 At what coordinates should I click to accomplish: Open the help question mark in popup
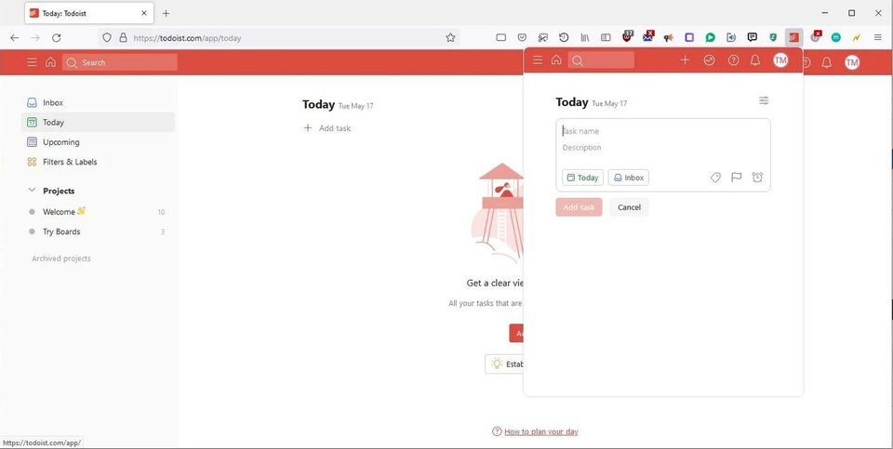pos(734,59)
